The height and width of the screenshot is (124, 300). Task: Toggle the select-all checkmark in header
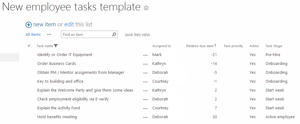click(29, 46)
